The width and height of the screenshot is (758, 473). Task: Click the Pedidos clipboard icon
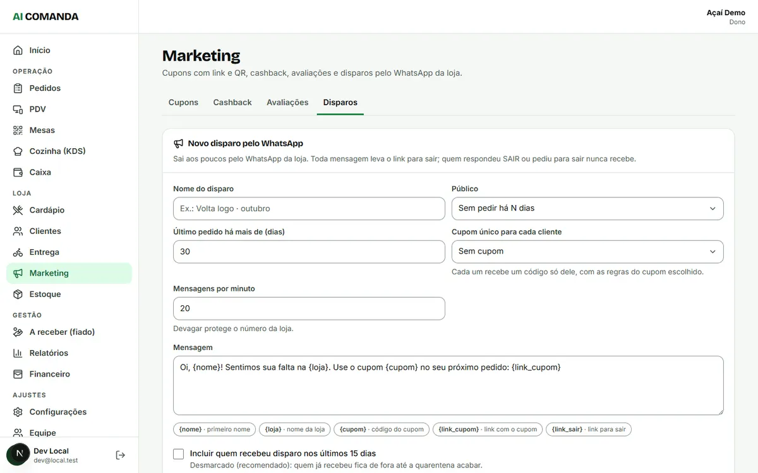point(18,88)
